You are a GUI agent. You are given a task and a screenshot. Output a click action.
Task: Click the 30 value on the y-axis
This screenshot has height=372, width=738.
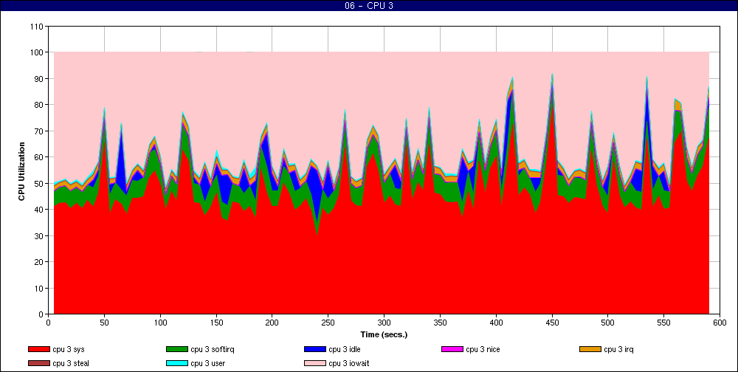click(x=40, y=235)
